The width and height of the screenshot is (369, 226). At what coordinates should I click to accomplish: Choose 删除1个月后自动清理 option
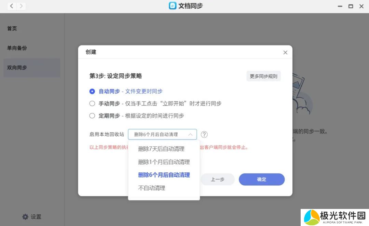tap(164, 162)
